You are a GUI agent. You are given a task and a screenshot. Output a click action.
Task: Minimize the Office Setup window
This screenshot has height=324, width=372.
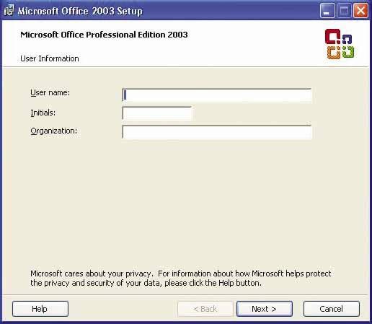coord(327,11)
